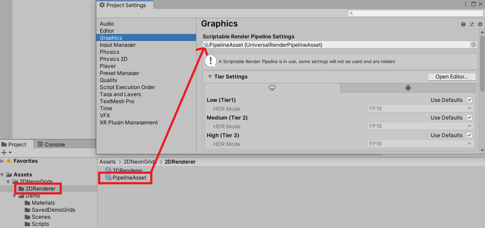Select the Android platform tier tab
485x228 pixels.
tap(408, 88)
